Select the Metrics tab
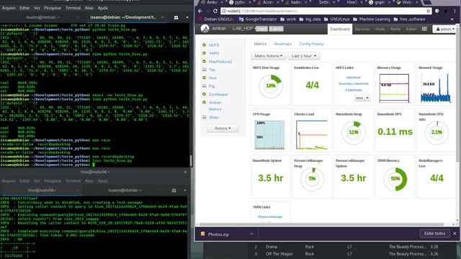Image resolution: width=461 pixels, height=259 pixels. 260,44
